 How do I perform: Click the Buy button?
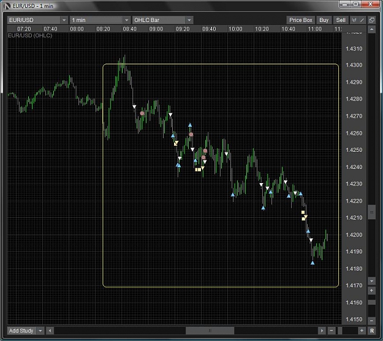[324, 20]
